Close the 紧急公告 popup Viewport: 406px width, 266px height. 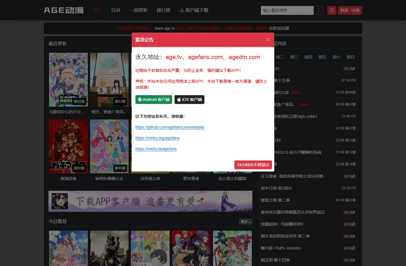coord(268,40)
